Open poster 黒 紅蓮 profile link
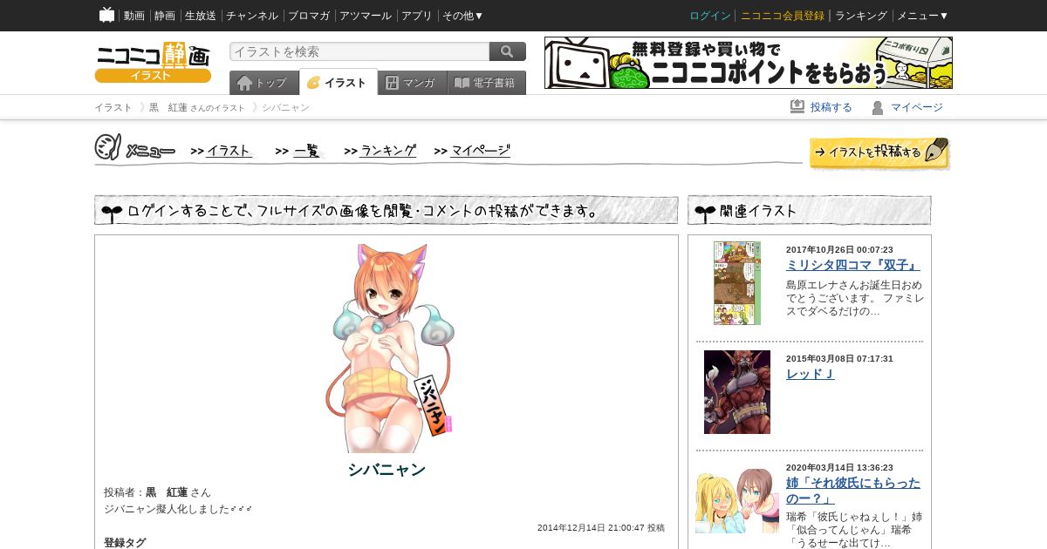This screenshot has width=1047, height=549. pyautogui.click(x=167, y=492)
